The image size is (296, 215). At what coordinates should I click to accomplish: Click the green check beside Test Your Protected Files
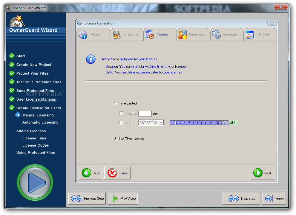(12, 82)
